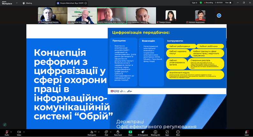Restore down the Zoom window
This screenshot has width=253, height=137.
tap(244, 3)
